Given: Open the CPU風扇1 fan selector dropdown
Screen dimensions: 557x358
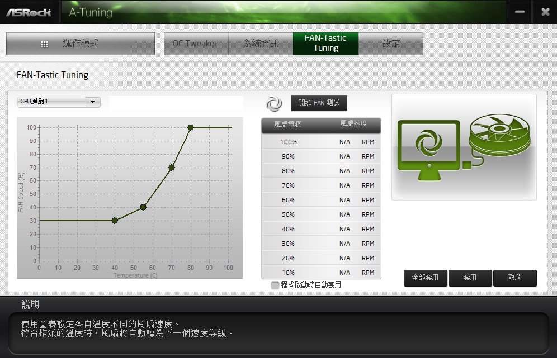Looking at the screenshot, I should click(59, 102).
